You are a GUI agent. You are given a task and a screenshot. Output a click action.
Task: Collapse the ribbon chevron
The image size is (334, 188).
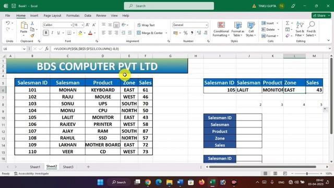[x=328, y=40]
